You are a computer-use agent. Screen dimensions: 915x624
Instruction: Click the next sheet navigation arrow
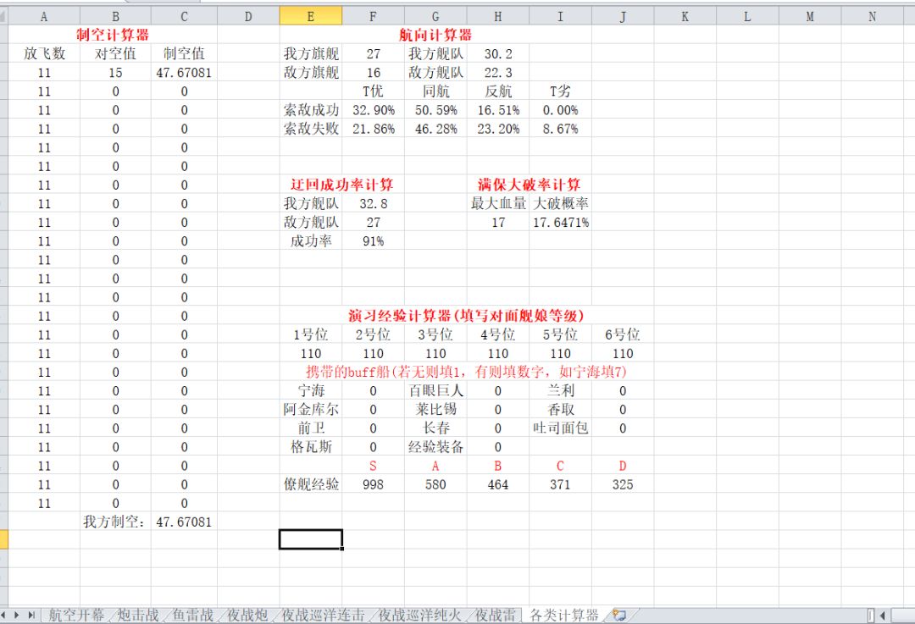click(16, 615)
